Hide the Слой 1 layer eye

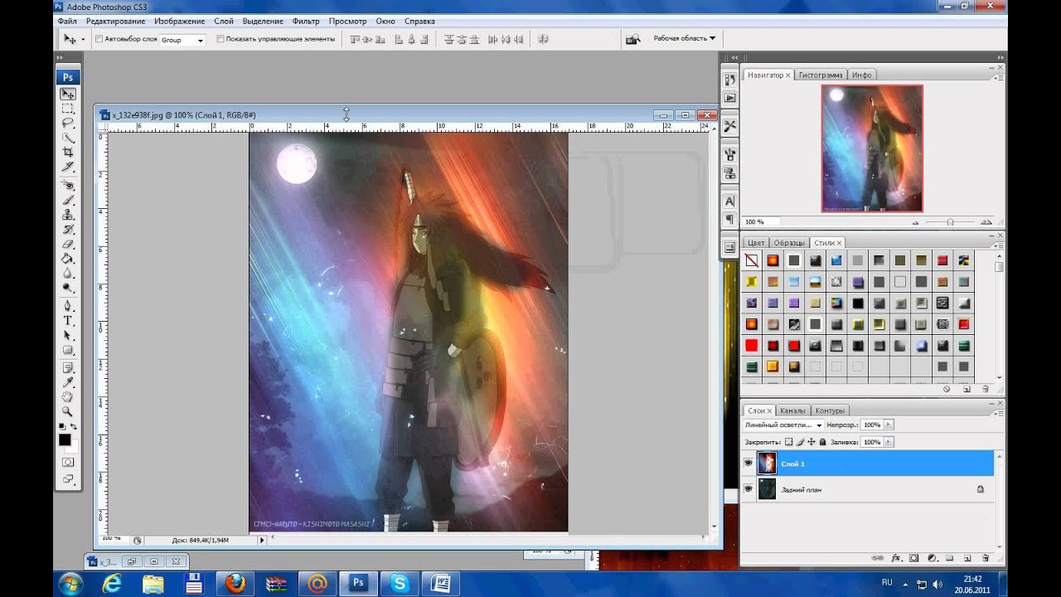click(x=749, y=463)
